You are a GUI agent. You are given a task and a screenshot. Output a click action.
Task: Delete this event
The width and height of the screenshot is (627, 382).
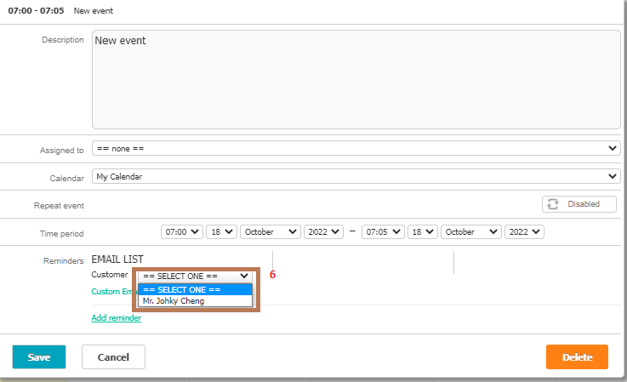[x=576, y=357]
